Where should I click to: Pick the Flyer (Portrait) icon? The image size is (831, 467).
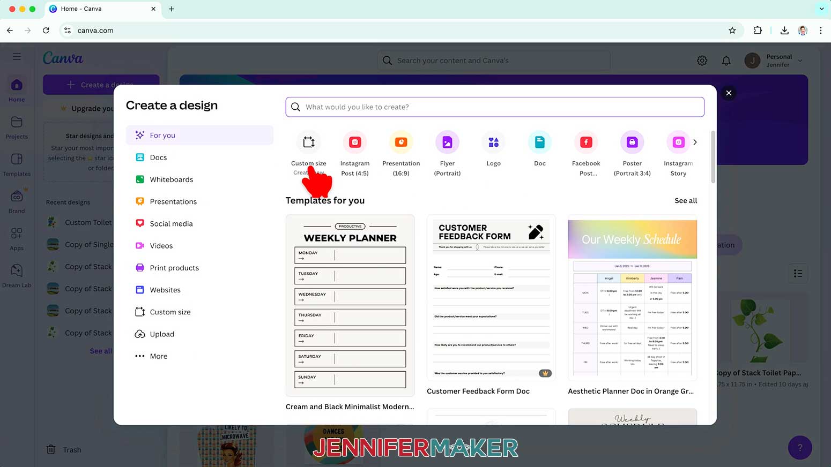pyautogui.click(x=447, y=142)
